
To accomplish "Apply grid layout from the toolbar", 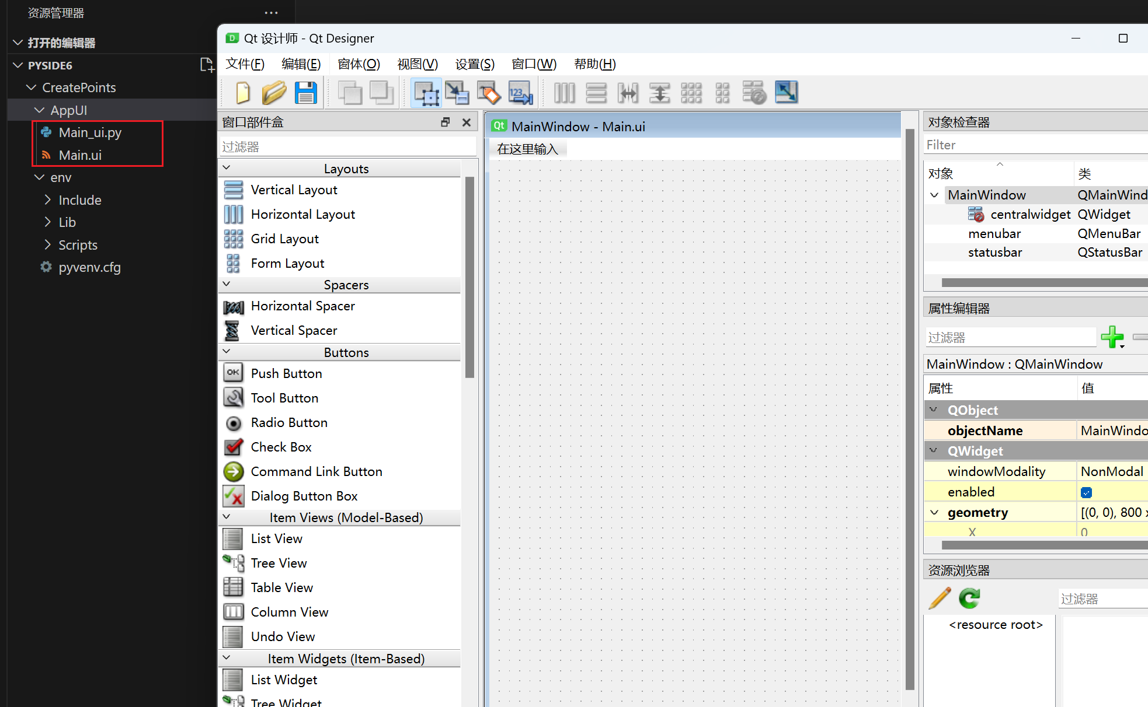I will coord(691,92).
